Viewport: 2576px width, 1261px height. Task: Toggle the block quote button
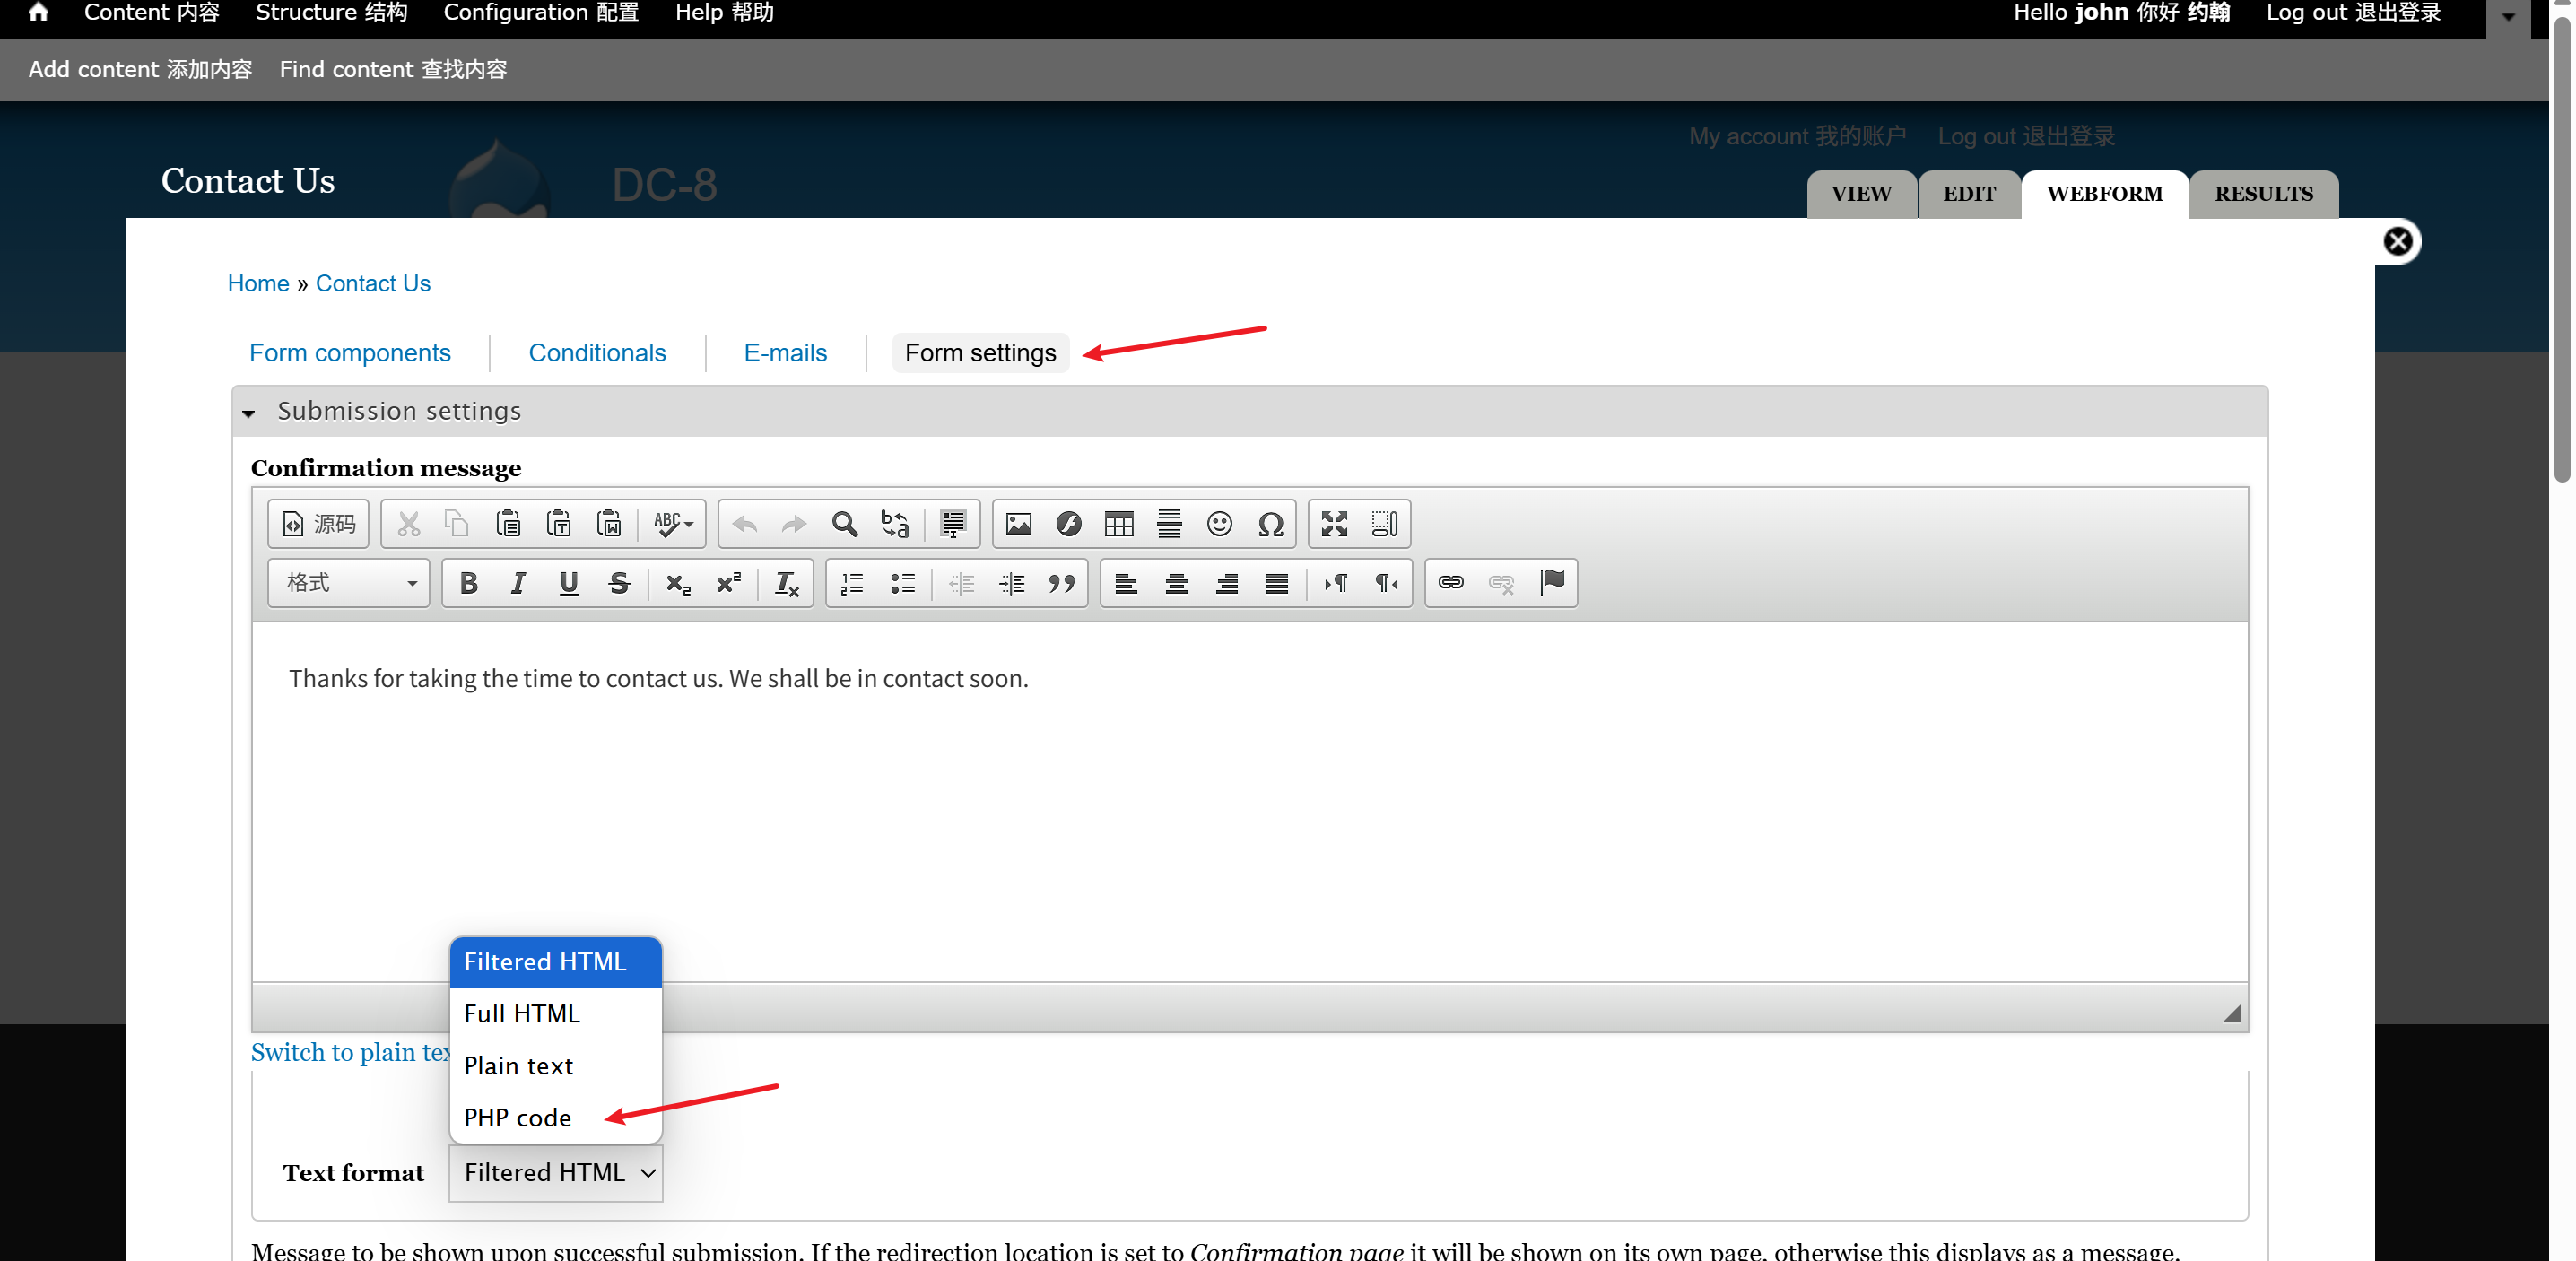click(x=1061, y=583)
